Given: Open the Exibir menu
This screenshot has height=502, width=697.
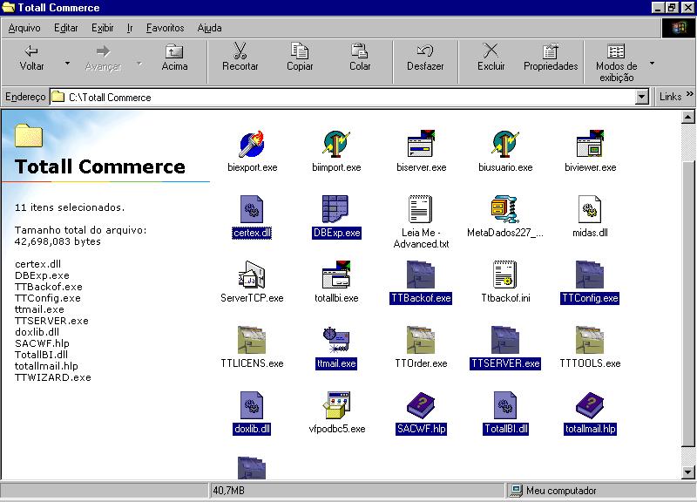Looking at the screenshot, I should point(102,28).
